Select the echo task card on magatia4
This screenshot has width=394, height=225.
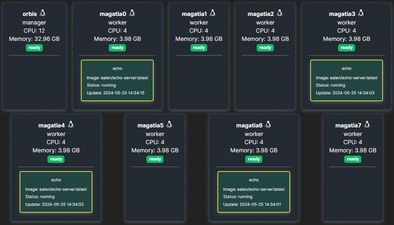56,192
